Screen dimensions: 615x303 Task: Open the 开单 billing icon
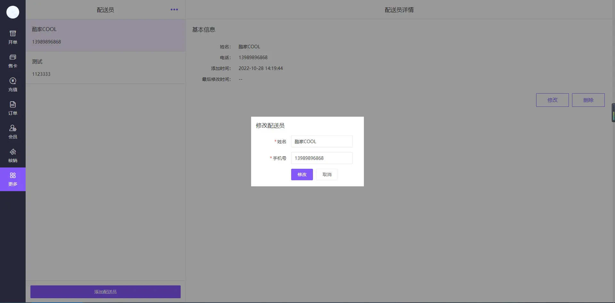13,37
